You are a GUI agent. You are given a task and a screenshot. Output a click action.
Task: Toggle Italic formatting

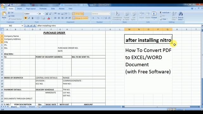[29, 18]
